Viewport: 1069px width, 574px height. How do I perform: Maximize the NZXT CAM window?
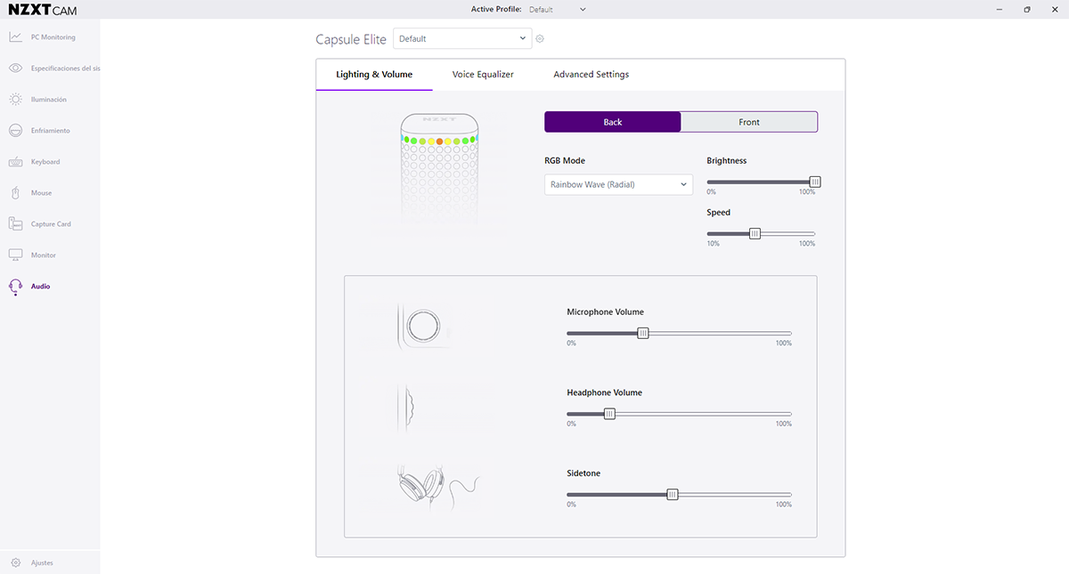(1027, 10)
